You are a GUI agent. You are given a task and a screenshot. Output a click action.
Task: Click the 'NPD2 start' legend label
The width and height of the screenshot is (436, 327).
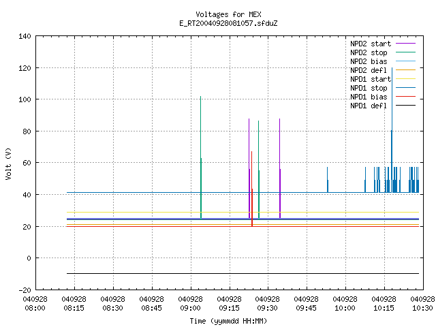tap(371, 44)
